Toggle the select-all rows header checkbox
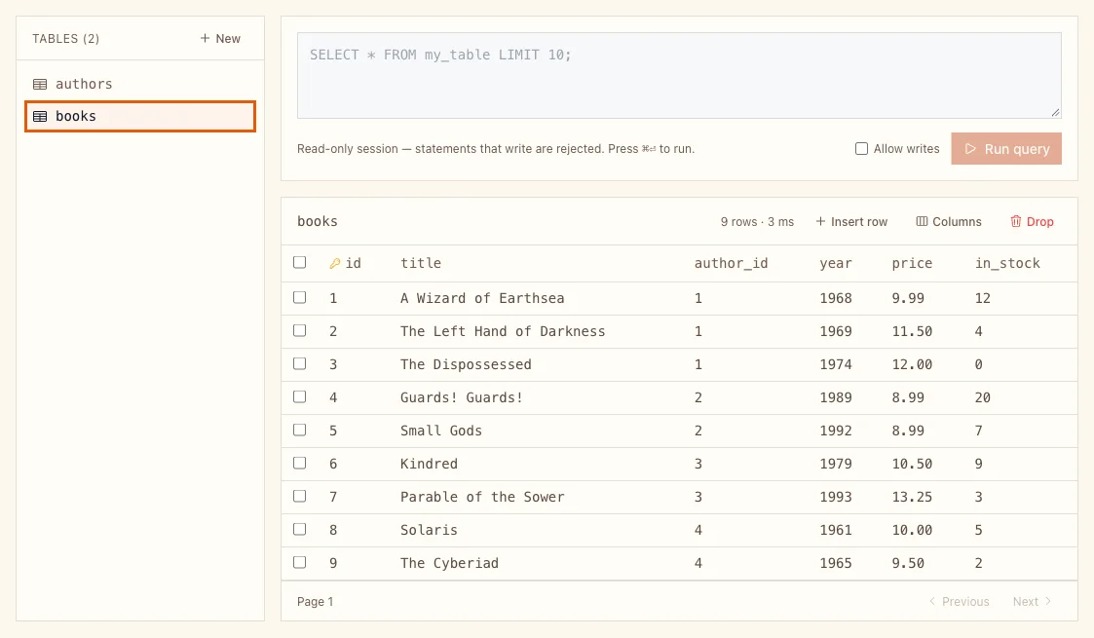The width and height of the screenshot is (1094, 638). tap(299, 262)
